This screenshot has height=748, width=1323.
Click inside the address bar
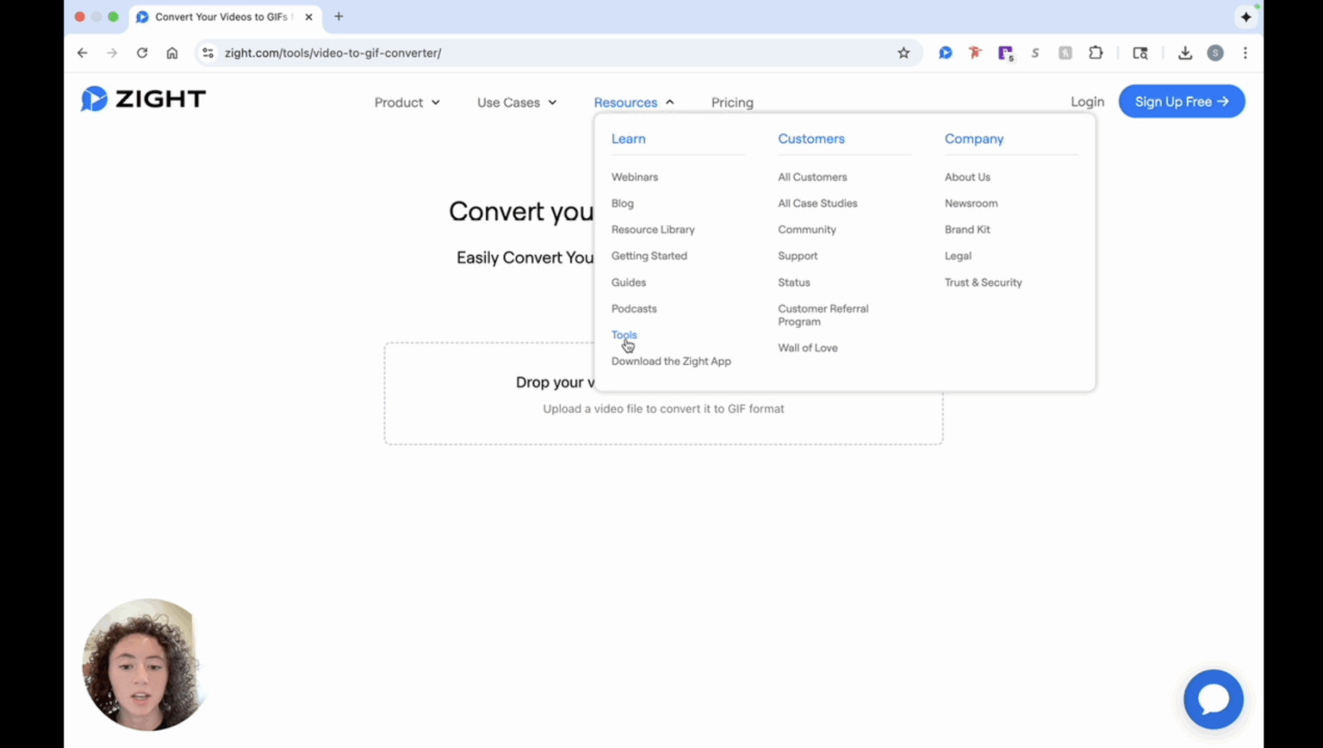[x=517, y=53]
